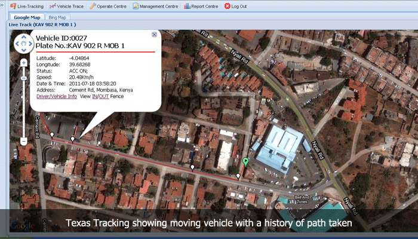Click the Google logo on map

pyautogui.click(x=22, y=226)
